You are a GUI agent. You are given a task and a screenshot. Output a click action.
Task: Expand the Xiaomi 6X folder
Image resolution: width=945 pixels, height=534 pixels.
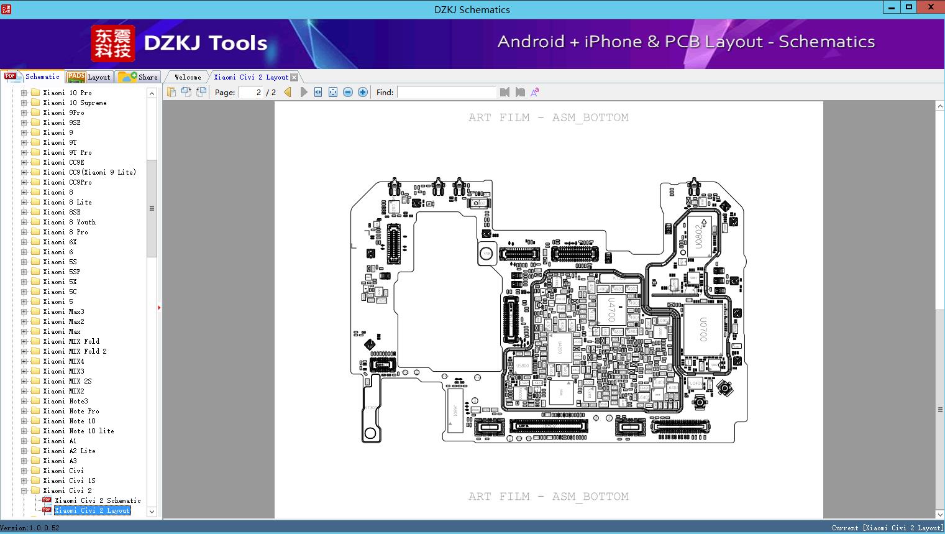(24, 242)
